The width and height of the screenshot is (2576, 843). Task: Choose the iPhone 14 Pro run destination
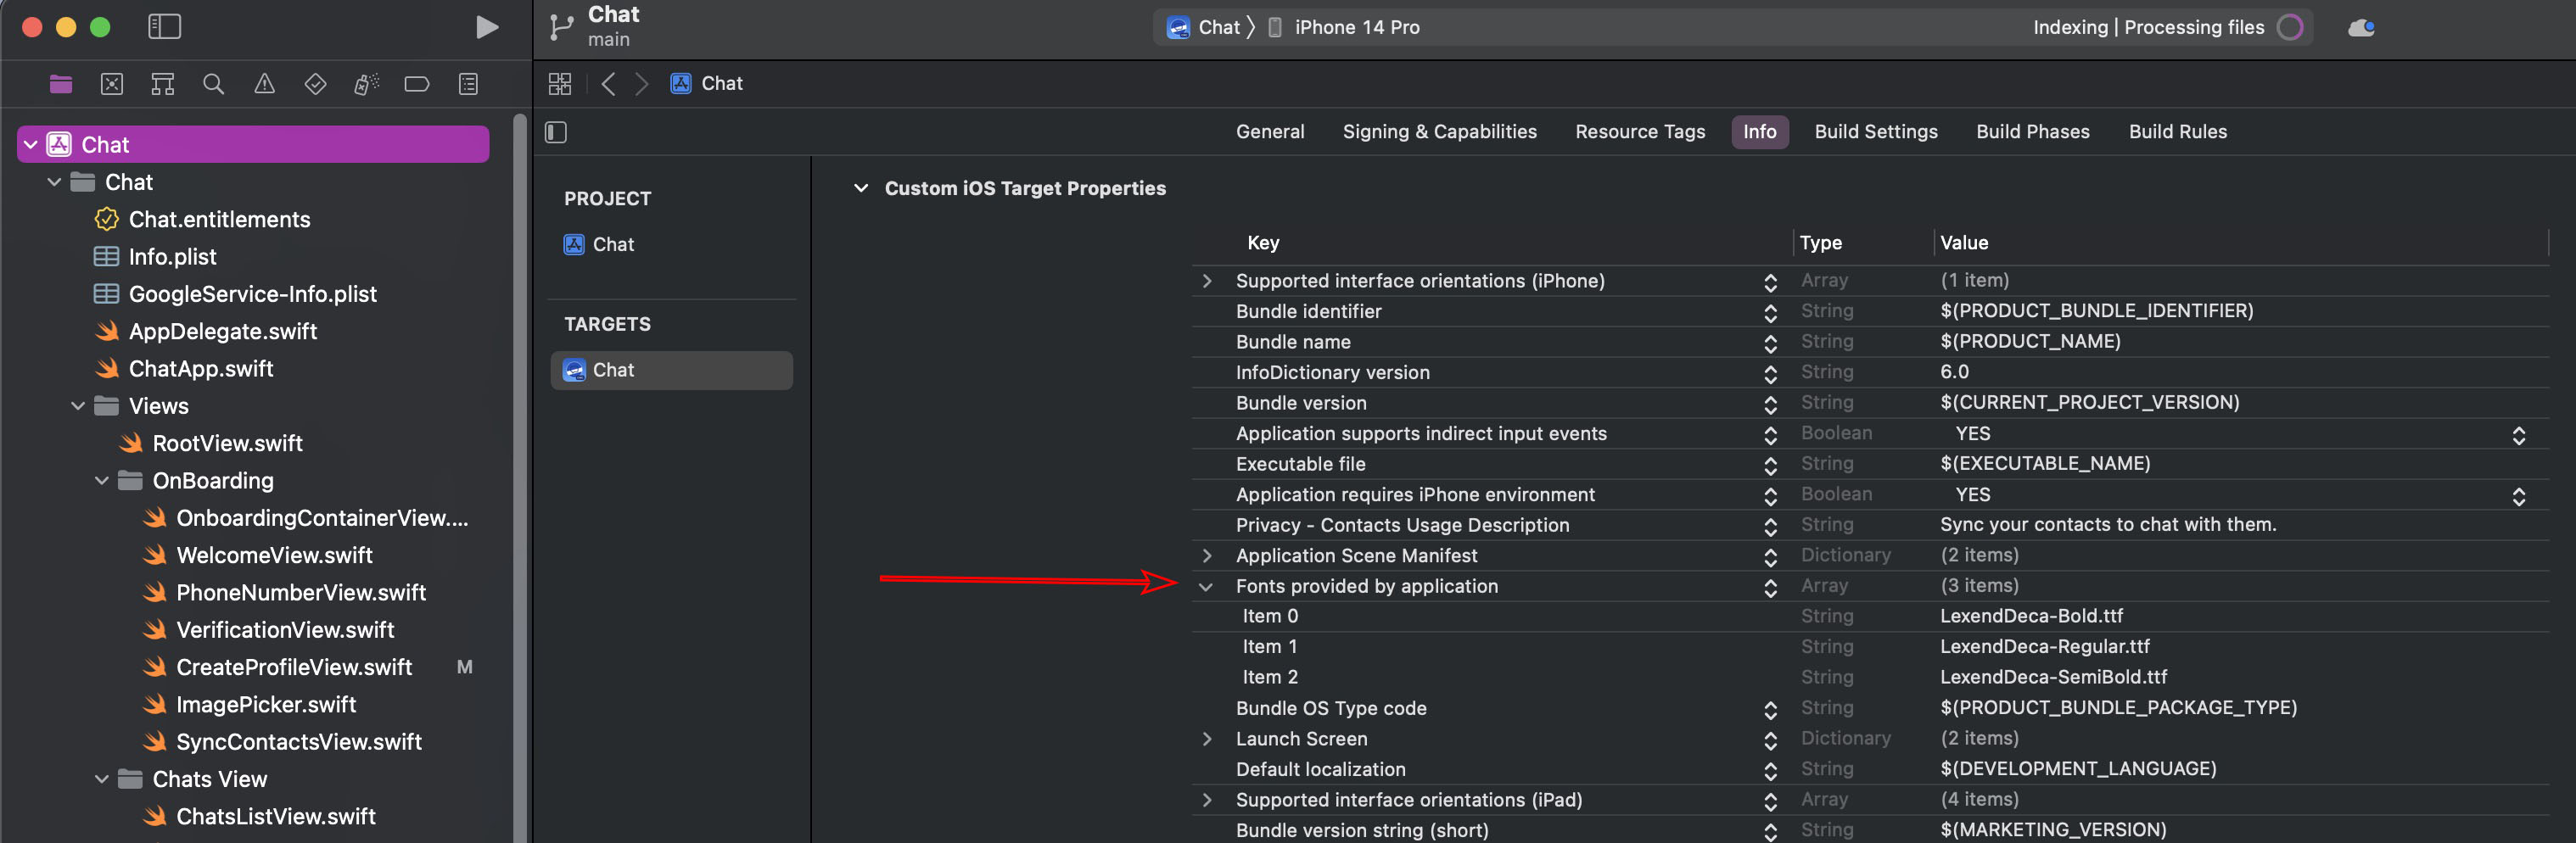click(1344, 27)
